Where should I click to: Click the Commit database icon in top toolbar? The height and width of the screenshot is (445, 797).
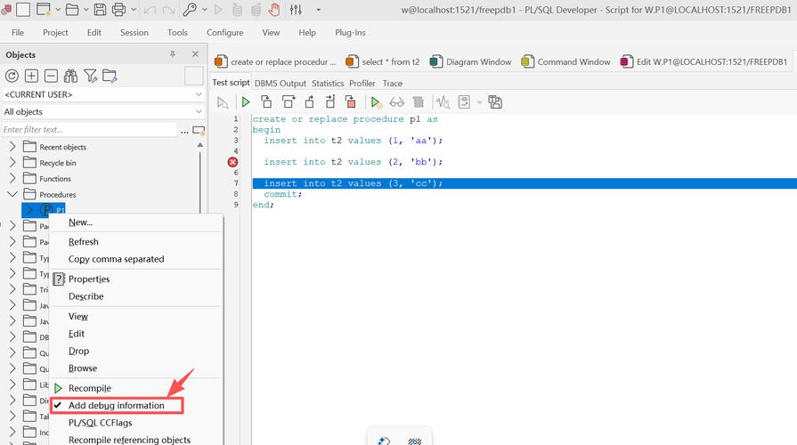[x=237, y=10]
